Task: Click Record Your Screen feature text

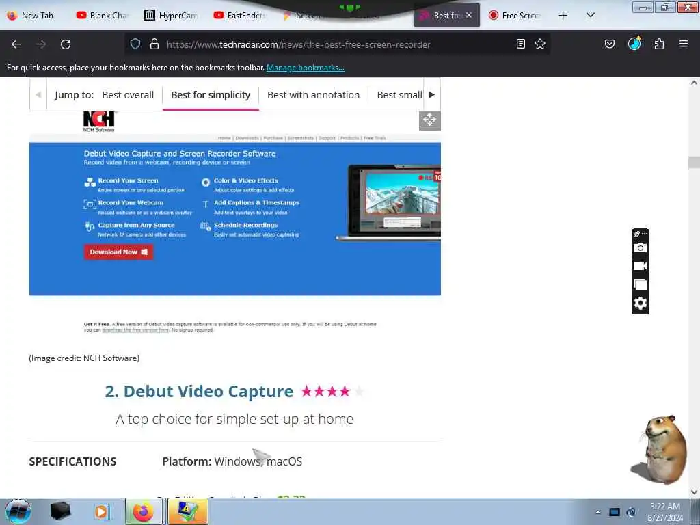Action: (x=128, y=180)
